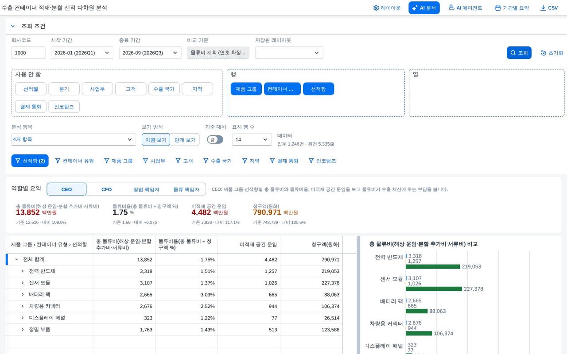
Task: Select 단계 보기 view mode
Action: [185, 139]
